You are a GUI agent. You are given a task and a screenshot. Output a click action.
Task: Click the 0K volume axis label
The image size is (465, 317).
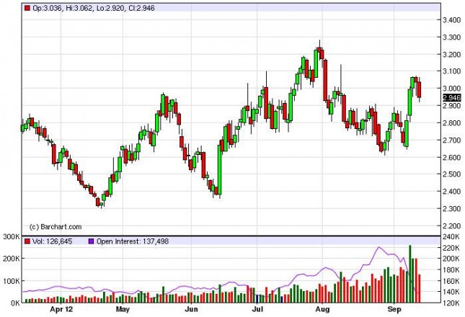(x=14, y=303)
